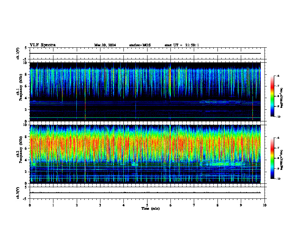Click the "3" tick label on the Time axis
The width and height of the screenshot is (298, 230).
click(100, 205)
